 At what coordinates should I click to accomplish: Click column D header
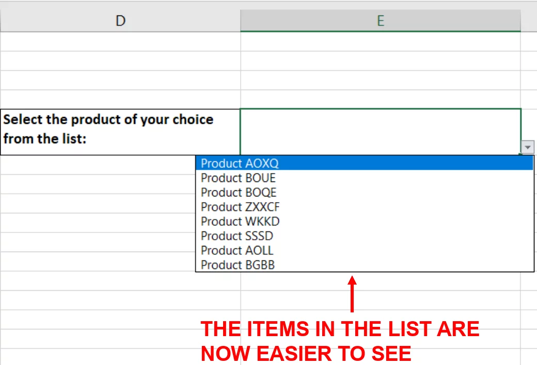point(120,21)
